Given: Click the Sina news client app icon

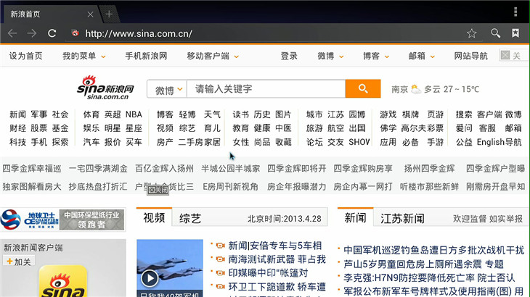Looking at the screenshot, I should pyautogui.click(x=63, y=282).
